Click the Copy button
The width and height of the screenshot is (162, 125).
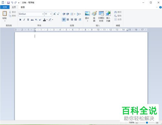(12, 16)
